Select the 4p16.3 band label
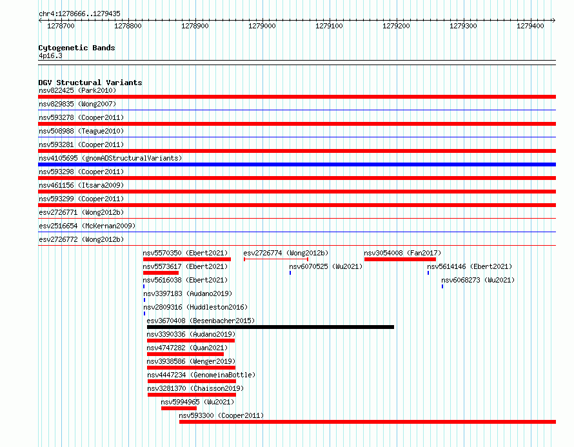Screen dimensions: 574x447 50,55
